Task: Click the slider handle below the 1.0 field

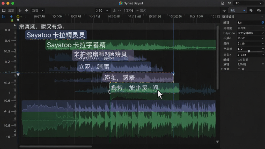Action: point(249,51)
